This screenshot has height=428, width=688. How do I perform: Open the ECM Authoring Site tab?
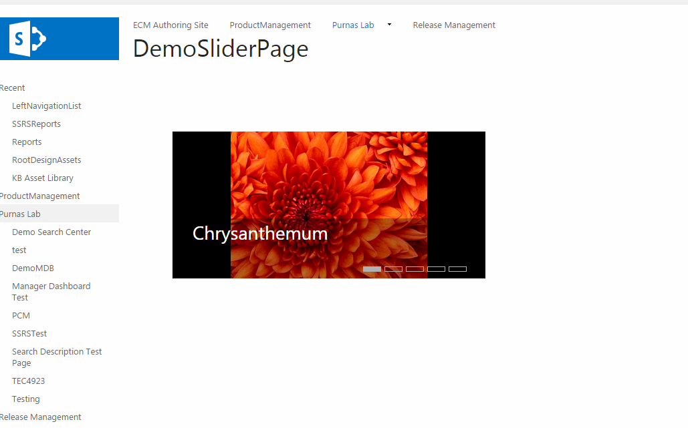(x=170, y=25)
